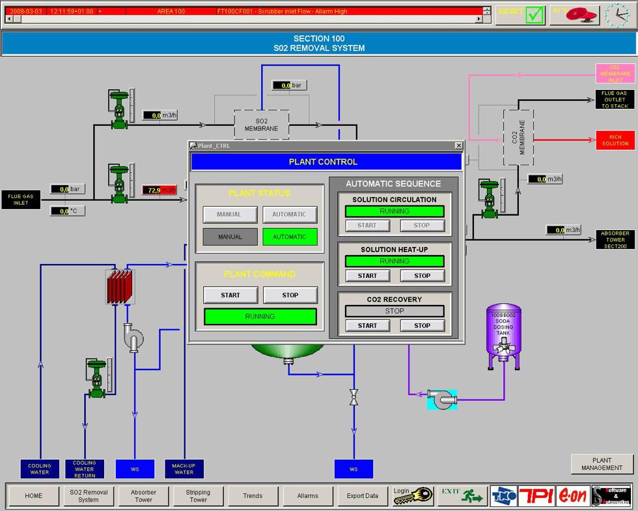The width and height of the screenshot is (638, 511).
Task: Open Login with the key icon
Action: (413, 495)
